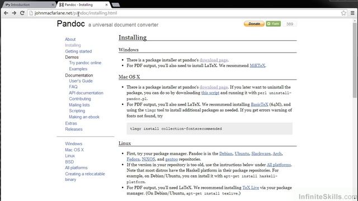Jump to Linux section in sidebar

[x=69, y=156]
